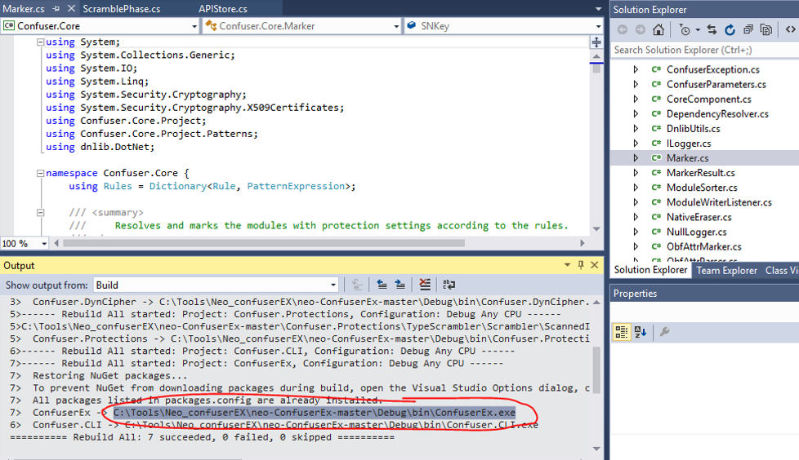Select the Marker.cs editor tab

[x=24, y=9]
